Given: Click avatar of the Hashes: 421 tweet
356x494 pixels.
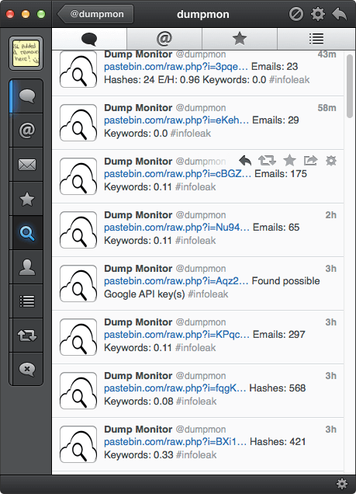Looking at the screenshot, I should (78, 444).
